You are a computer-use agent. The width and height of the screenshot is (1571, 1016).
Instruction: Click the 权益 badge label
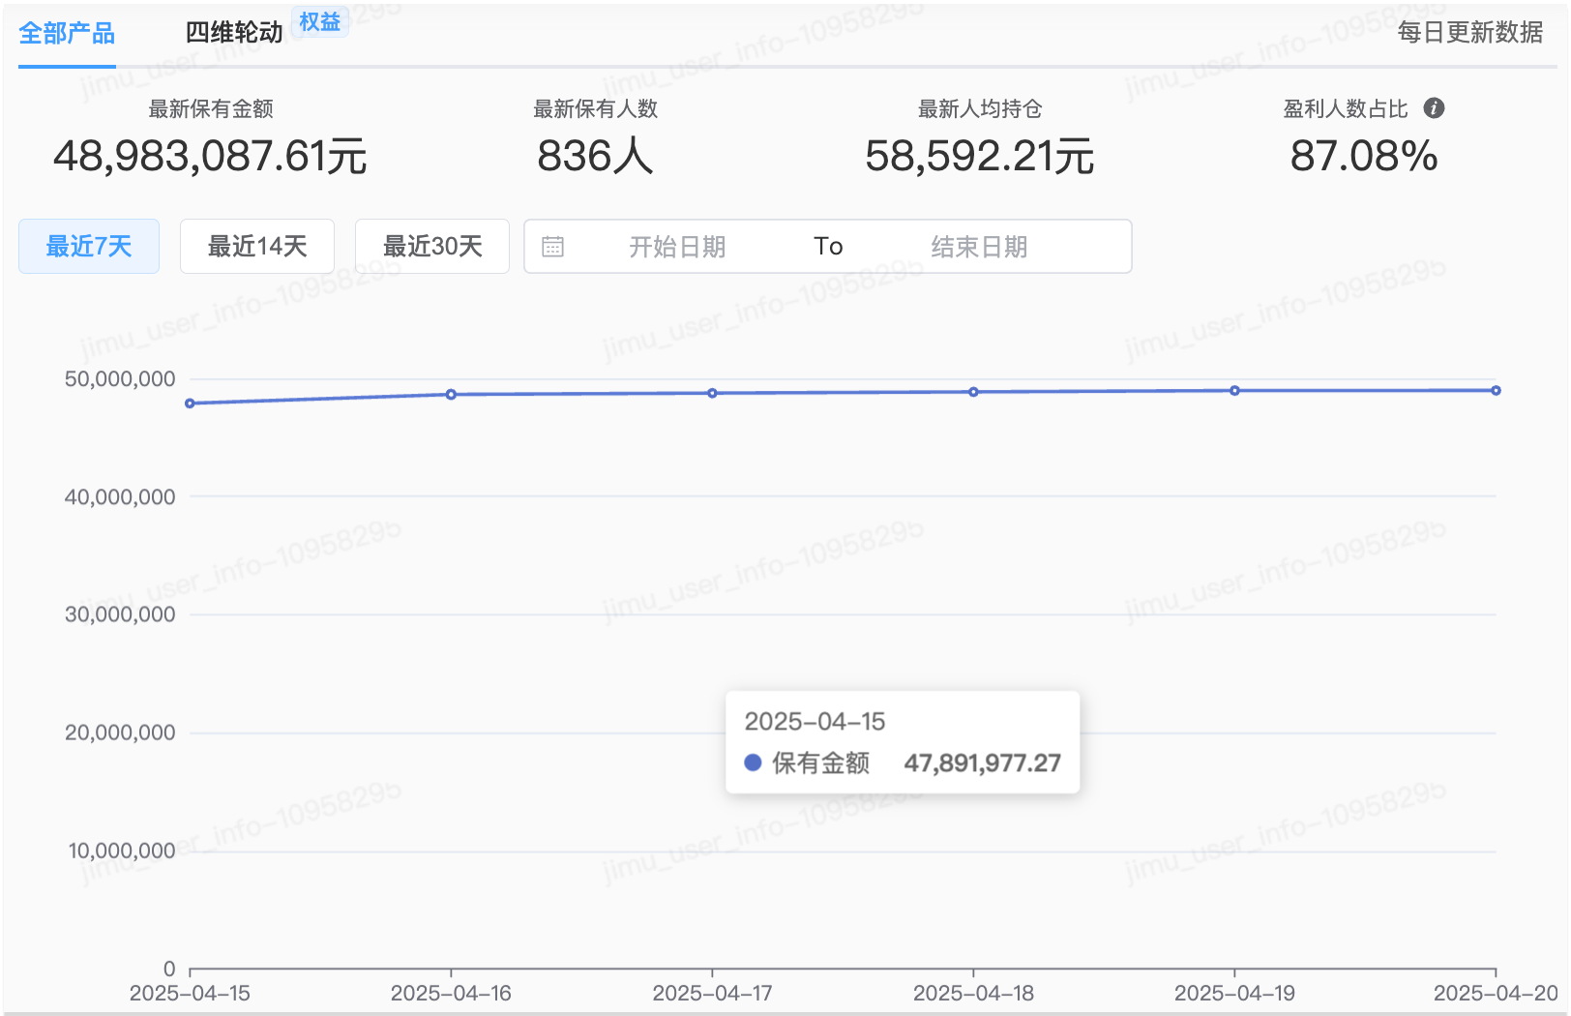pos(320,22)
